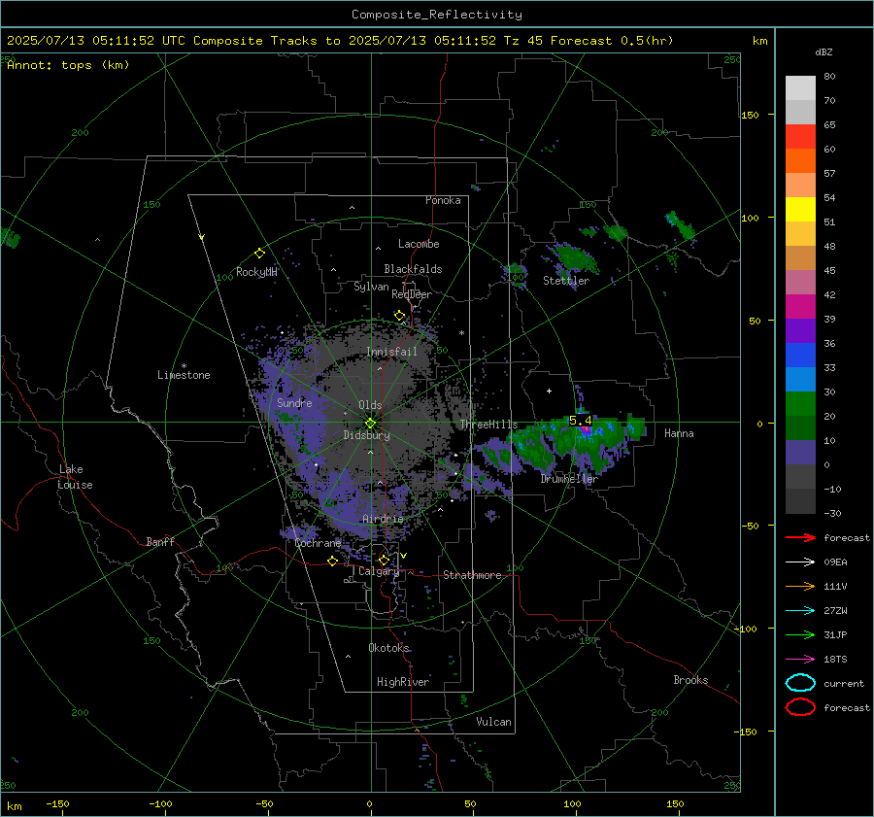This screenshot has width=874, height=817.
Task: Select the Brooks label
Action: coord(690,680)
